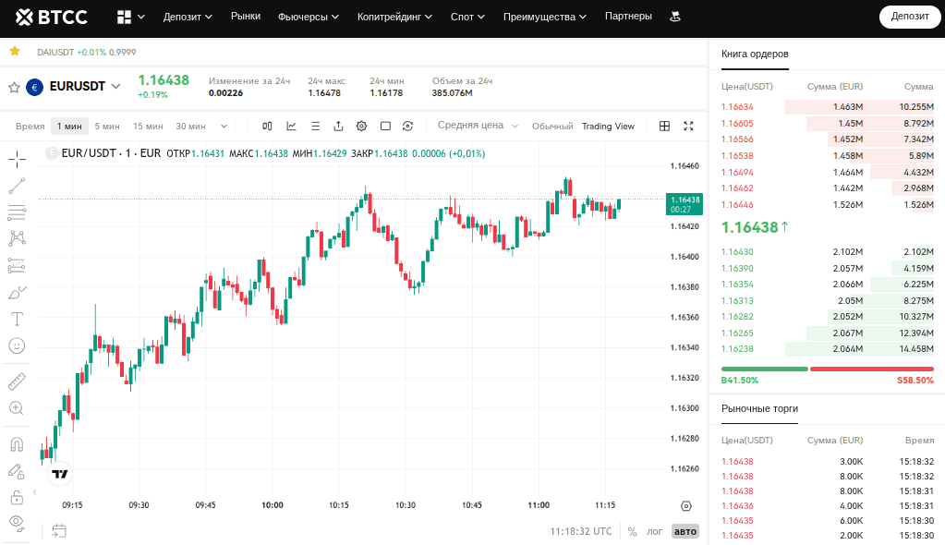Select the Книга ордеров tab
Image resolution: width=945 pixels, height=545 pixels.
755,54
